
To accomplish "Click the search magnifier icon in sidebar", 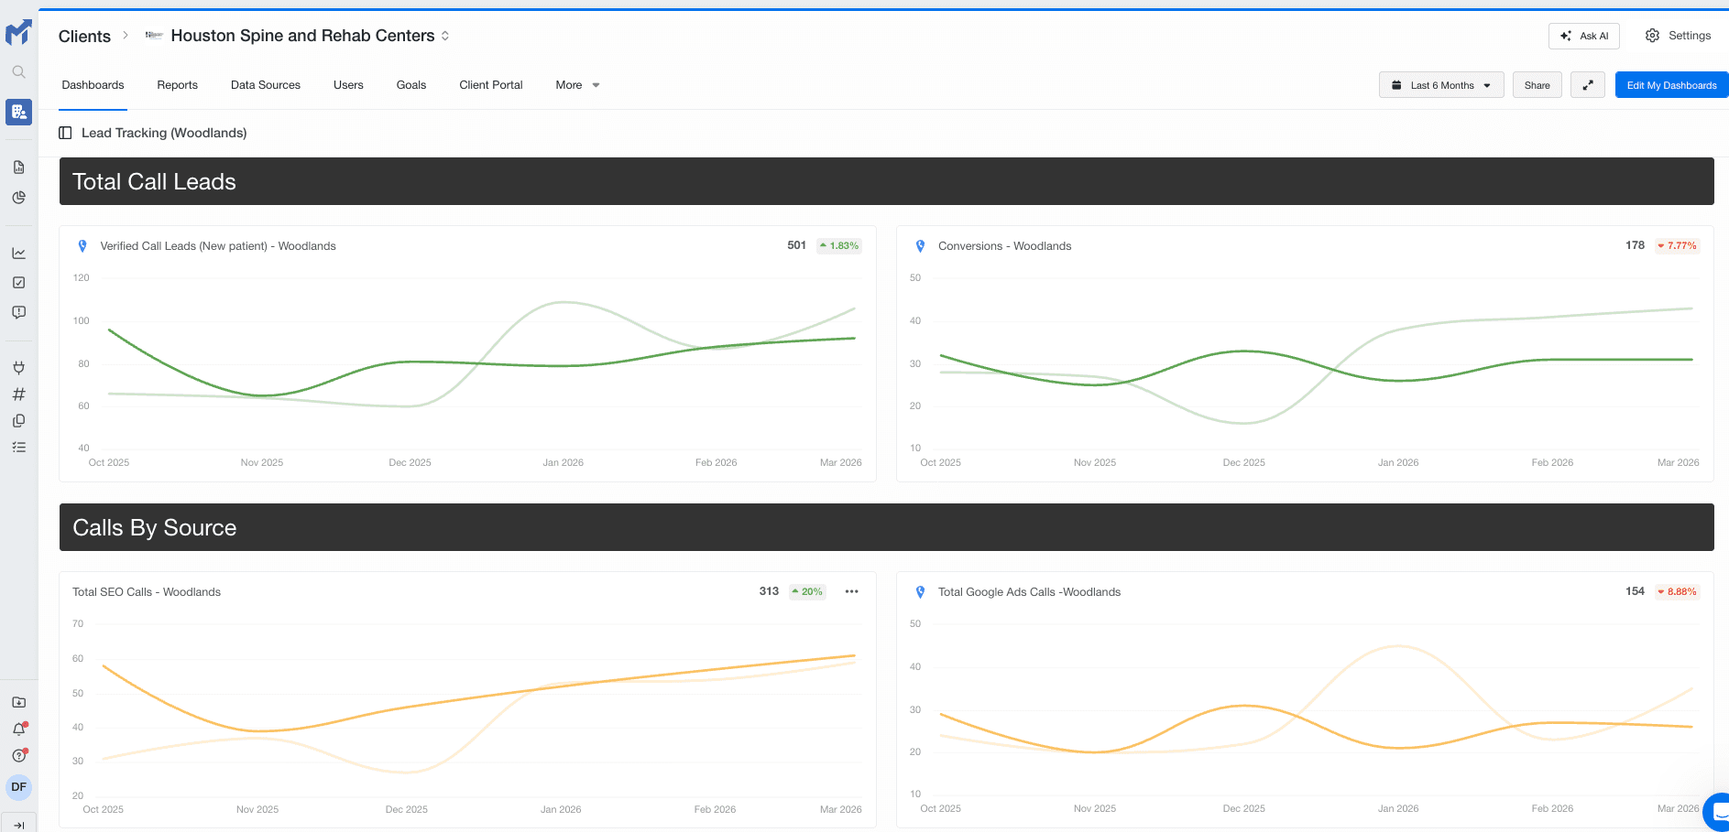I will 18,71.
